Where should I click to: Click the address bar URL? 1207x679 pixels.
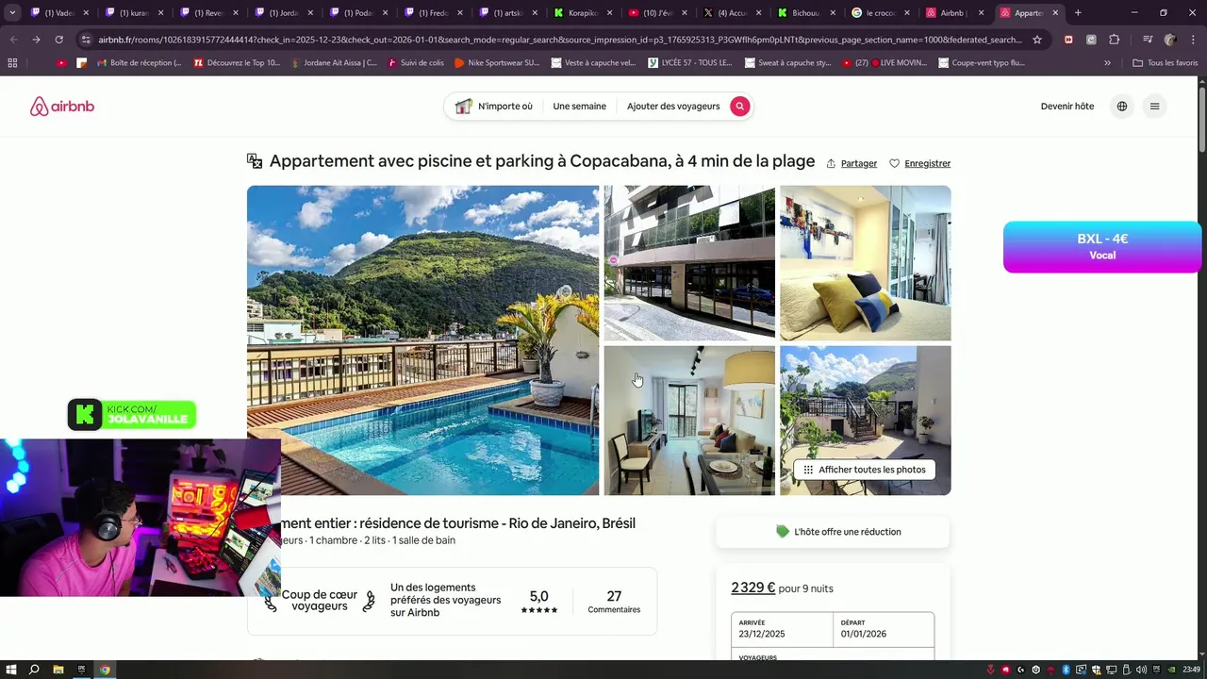click(559, 40)
